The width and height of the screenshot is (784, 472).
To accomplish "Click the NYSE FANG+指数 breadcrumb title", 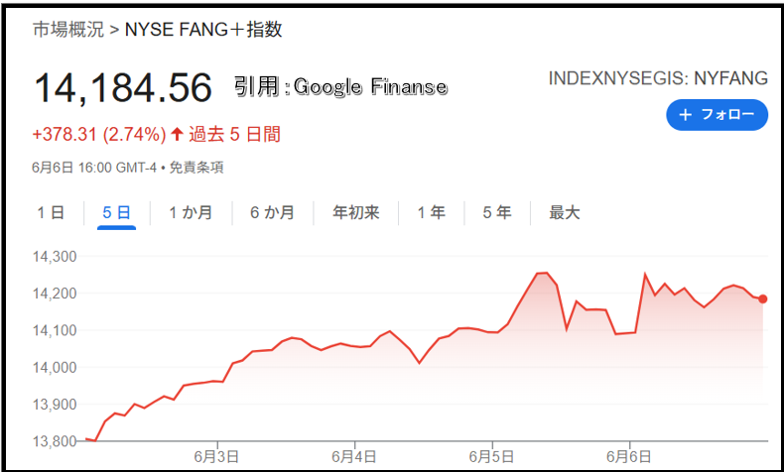I will click(203, 30).
